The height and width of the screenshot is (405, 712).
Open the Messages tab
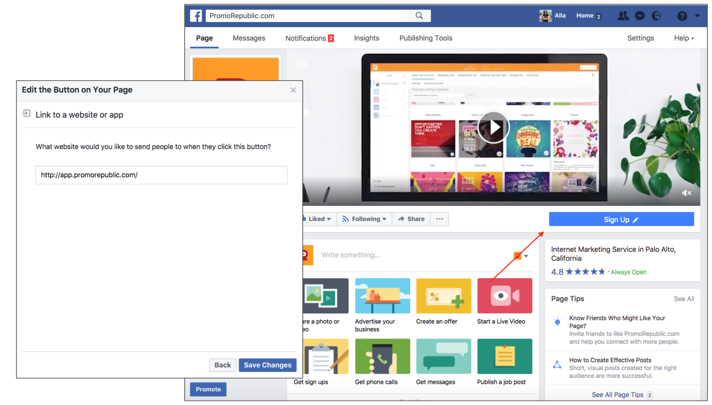[x=249, y=38]
